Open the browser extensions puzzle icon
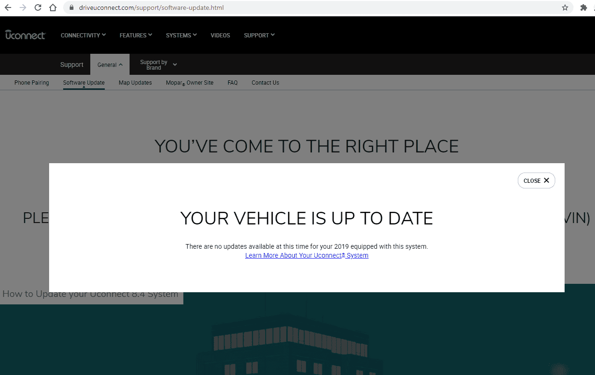 point(584,7)
